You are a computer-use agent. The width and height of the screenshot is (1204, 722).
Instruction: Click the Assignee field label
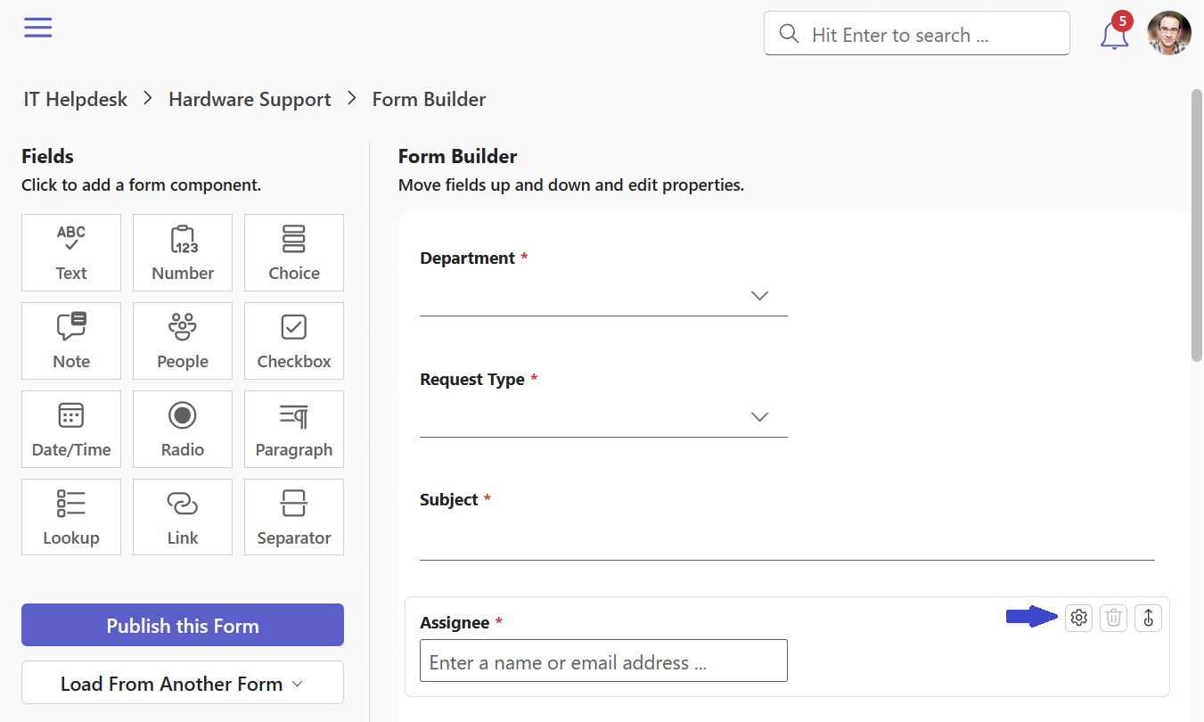pyautogui.click(x=455, y=622)
